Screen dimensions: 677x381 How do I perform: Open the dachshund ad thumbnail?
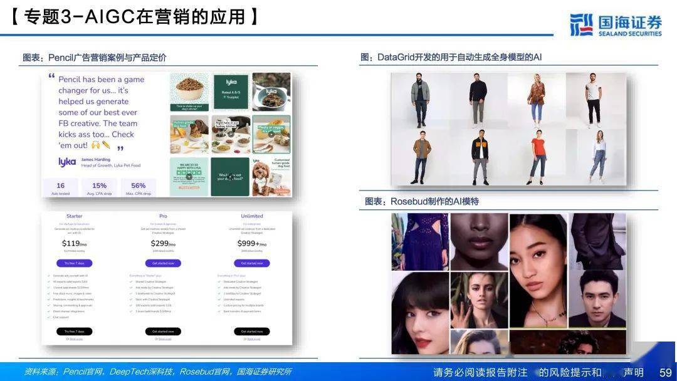[189, 134]
